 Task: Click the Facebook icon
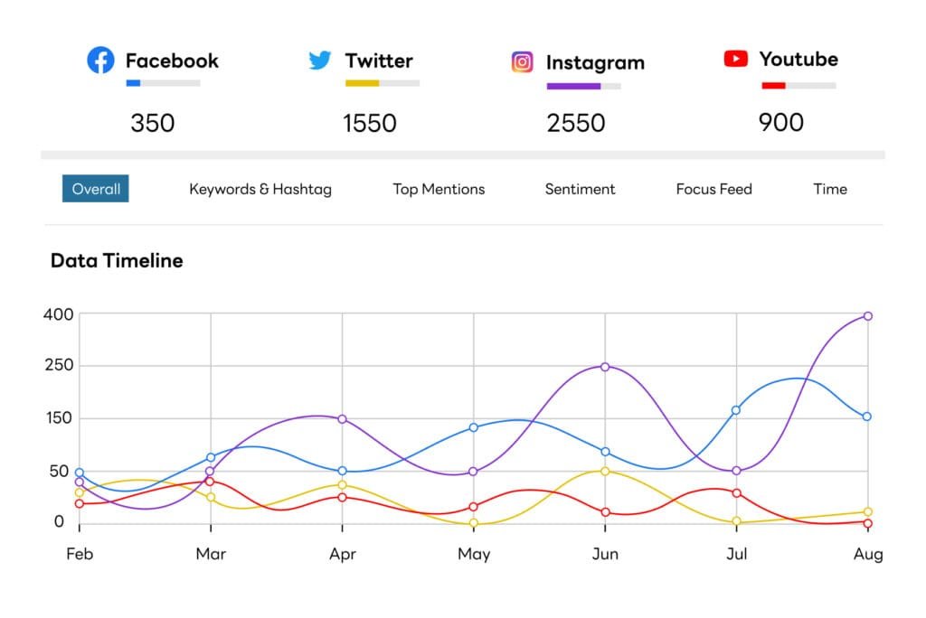[x=100, y=60]
